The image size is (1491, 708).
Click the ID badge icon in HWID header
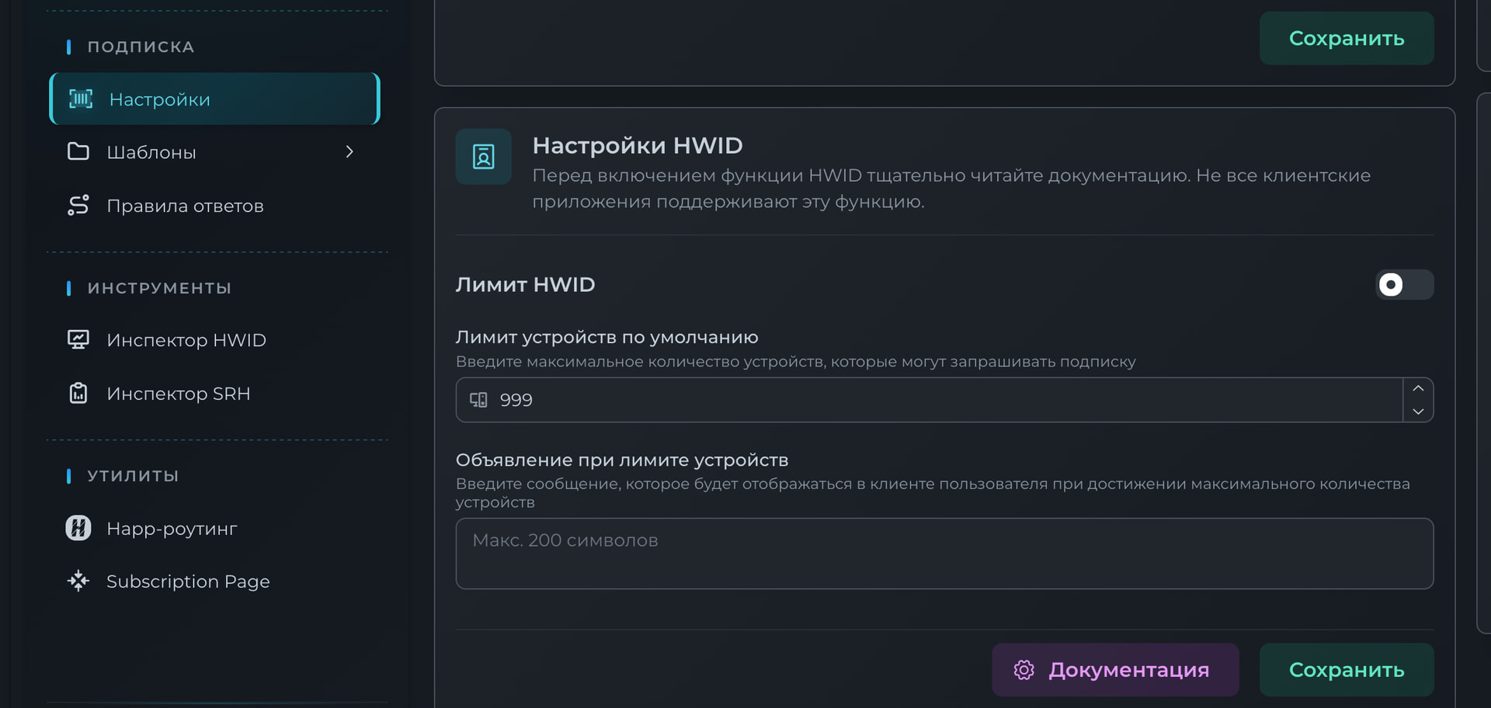coord(483,157)
